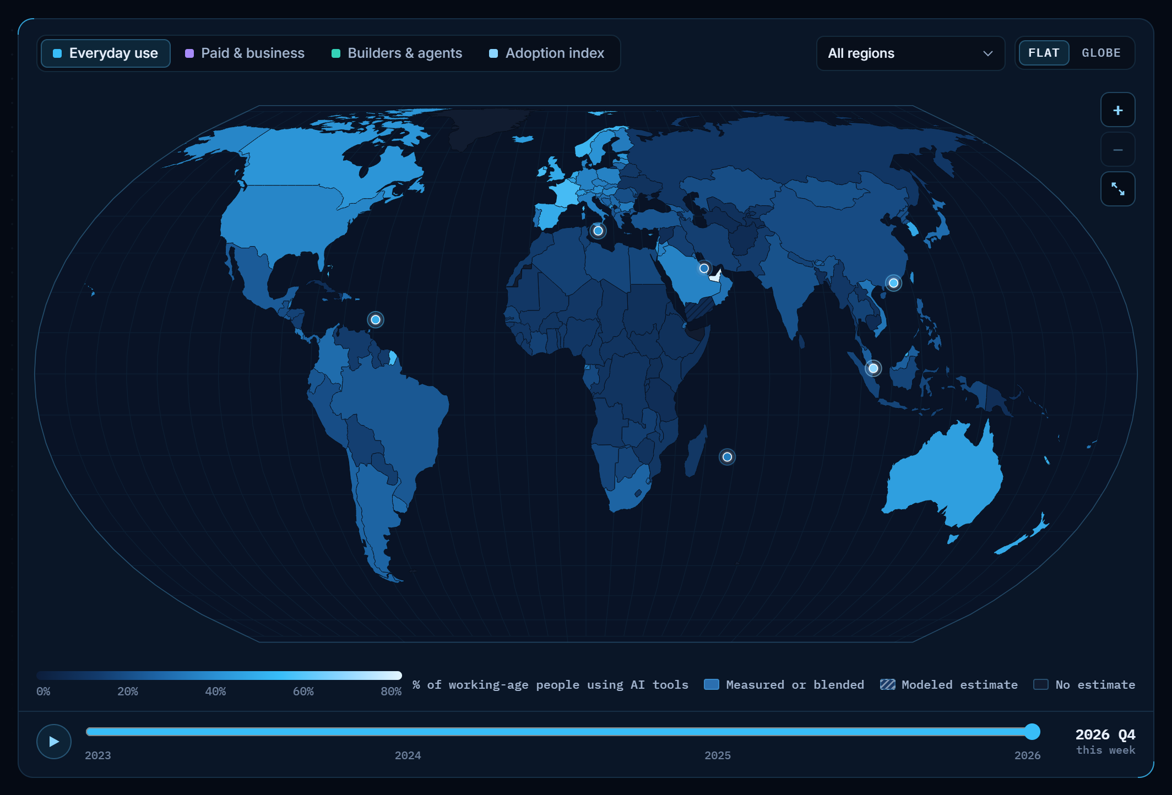Click the map marker near Malta
1172x795 pixels.
pos(598,231)
